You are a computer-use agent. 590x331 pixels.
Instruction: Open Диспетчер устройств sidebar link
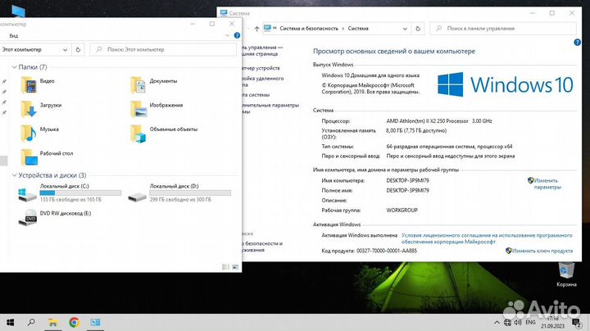[x=261, y=68]
